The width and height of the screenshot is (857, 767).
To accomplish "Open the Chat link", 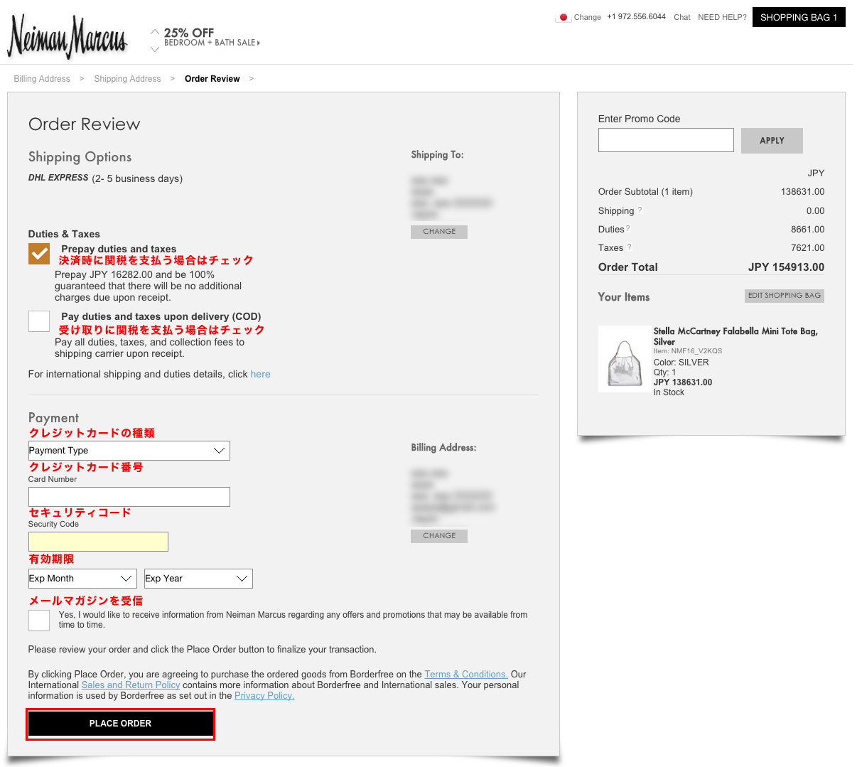I will [x=682, y=17].
